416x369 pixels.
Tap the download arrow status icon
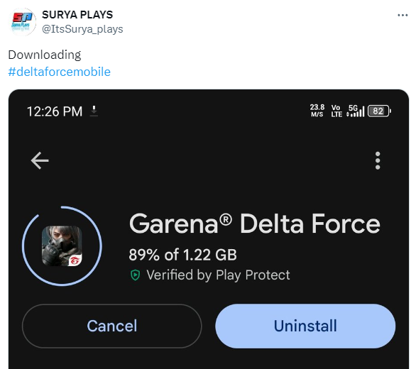tap(94, 111)
